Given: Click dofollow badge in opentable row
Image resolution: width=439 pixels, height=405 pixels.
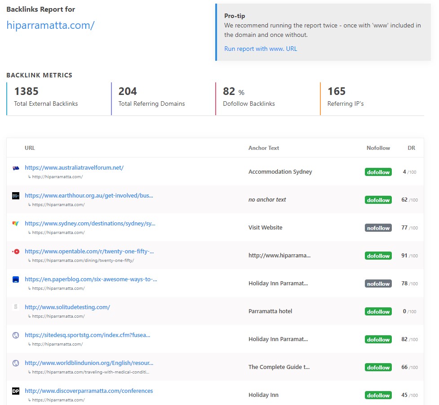Looking at the screenshot, I should [x=378, y=256].
